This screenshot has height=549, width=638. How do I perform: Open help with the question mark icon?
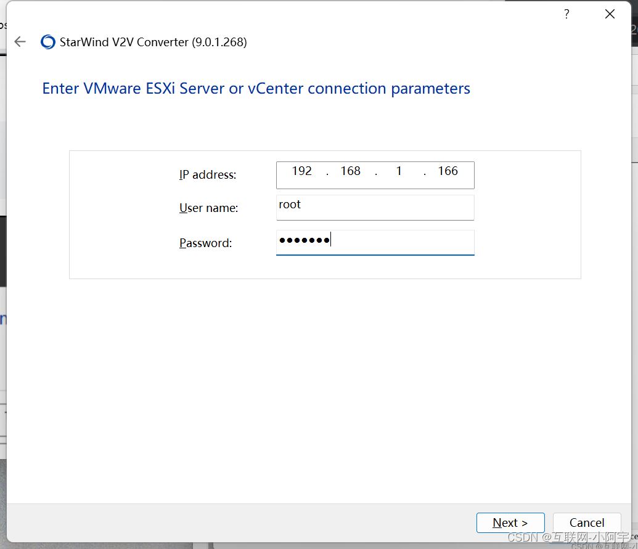coord(566,14)
